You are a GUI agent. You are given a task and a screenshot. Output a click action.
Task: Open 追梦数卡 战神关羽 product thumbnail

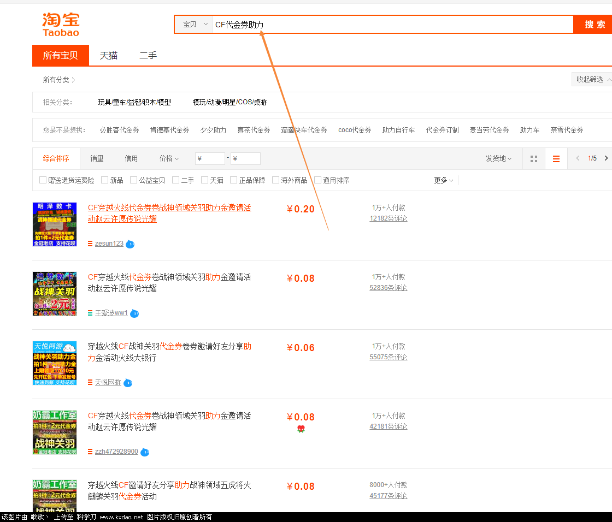tap(55, 294)
